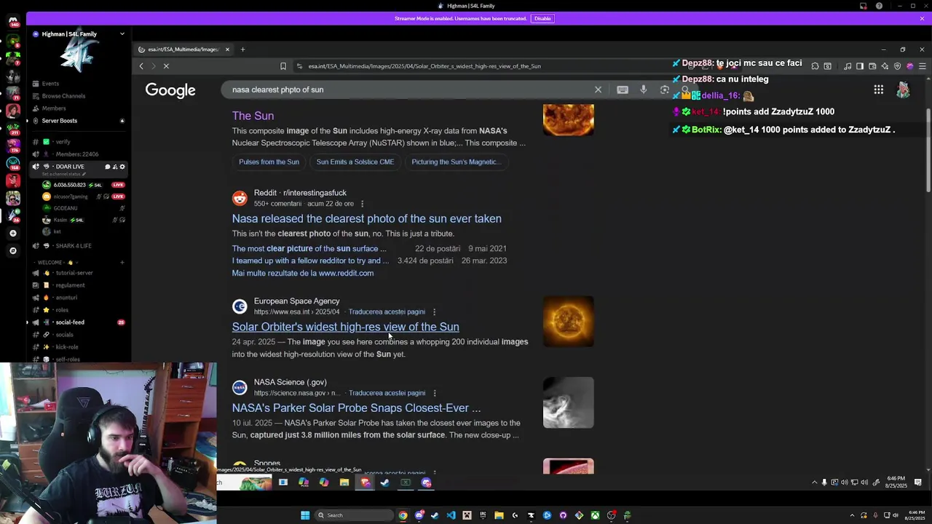Click user nicusor7gaming in voice channel
The height and width of the screenshot is (524, 932).
(70, 196)
